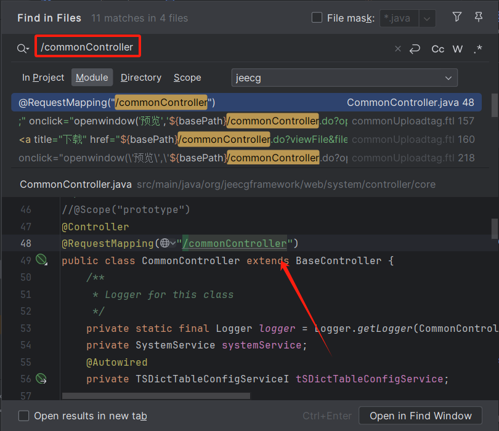The height and width of the screenshot is (431, 499).
Task: Click the preview pane vertical scrollbar
Action: tap(495, 228)
